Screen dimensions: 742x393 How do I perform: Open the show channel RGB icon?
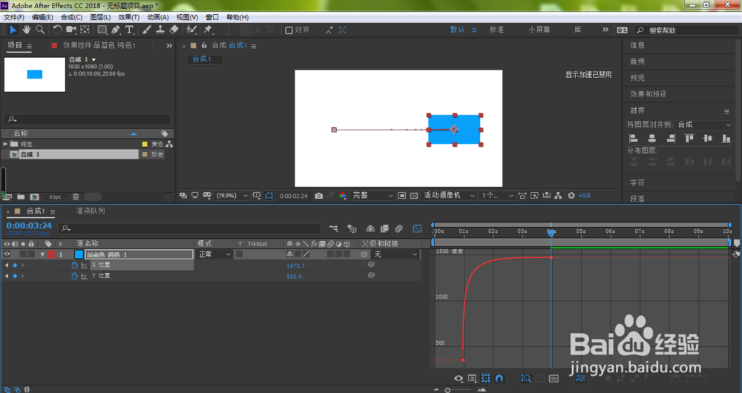tap(343, 196)
